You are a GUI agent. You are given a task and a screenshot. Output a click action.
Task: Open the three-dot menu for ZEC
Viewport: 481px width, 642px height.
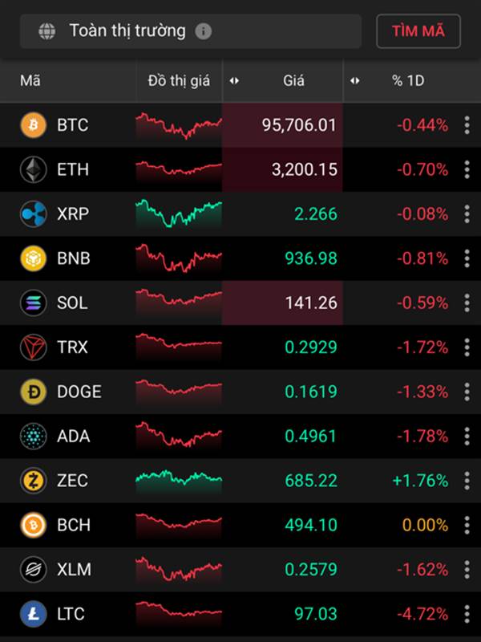click(x=467, y=481)
